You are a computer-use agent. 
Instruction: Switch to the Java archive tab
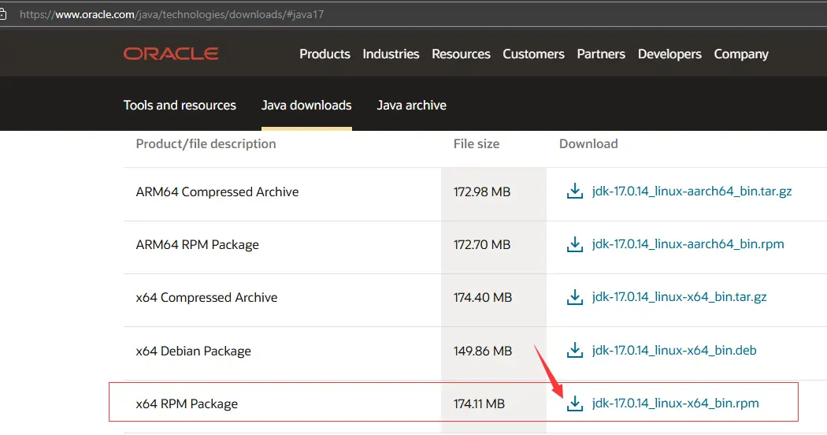click(411, 105)
